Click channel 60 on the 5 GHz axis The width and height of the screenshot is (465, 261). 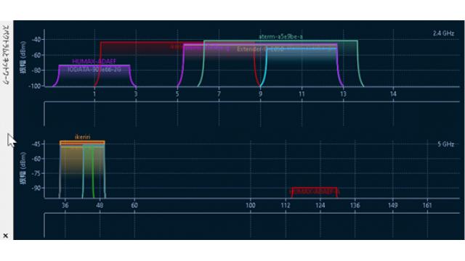click(x=134, y=205)
